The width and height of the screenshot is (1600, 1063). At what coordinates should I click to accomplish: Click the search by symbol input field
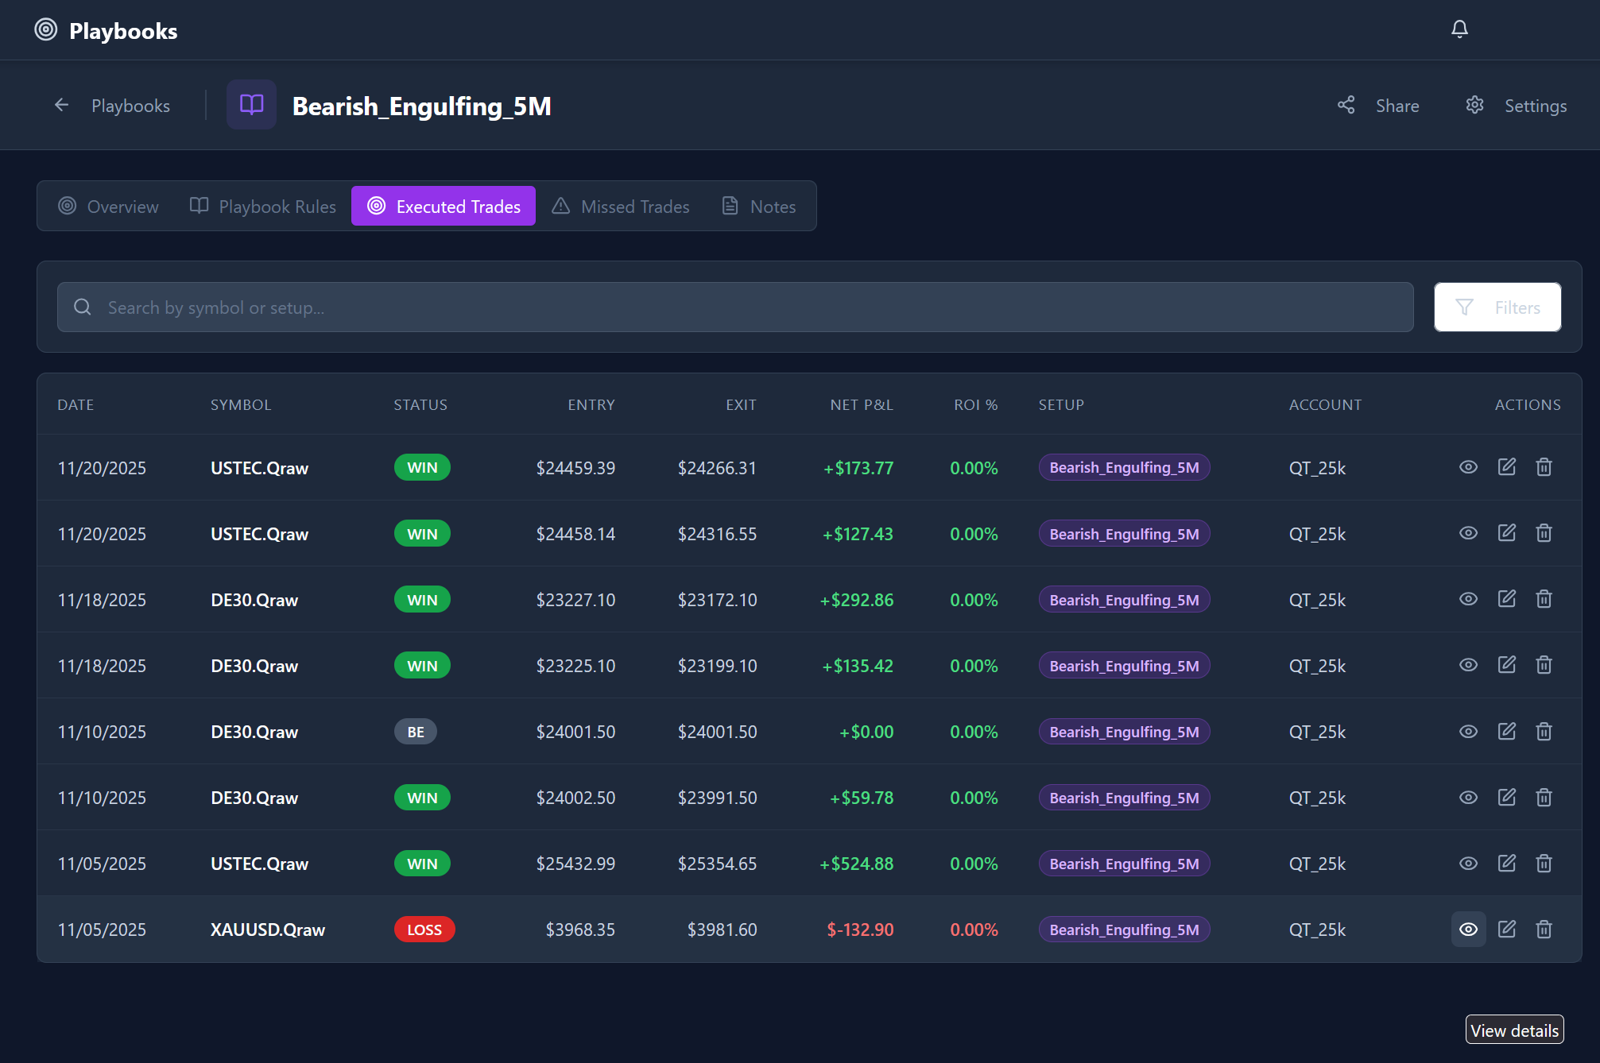point(735,307)
